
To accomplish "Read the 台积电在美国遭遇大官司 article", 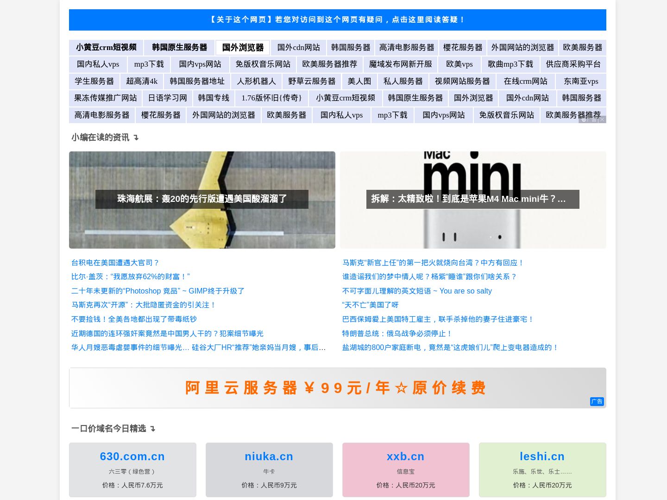I will coord(115,263).
